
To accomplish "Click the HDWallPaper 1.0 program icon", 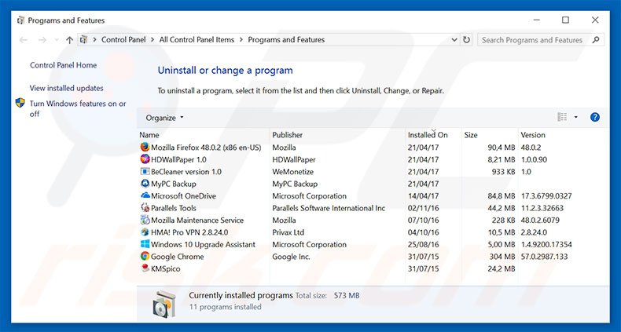I will pyautogui.click(x=145, y=159).
